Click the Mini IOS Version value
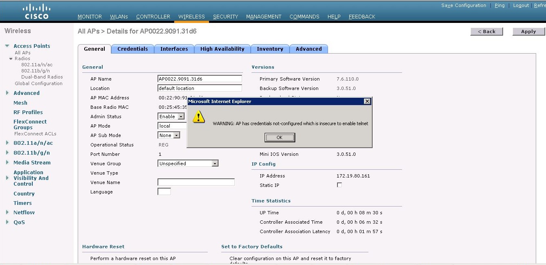546x265 pixels. (x=346, y=154)
